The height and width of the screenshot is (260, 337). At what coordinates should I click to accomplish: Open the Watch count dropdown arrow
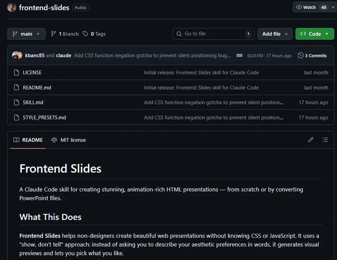[333, 7]
